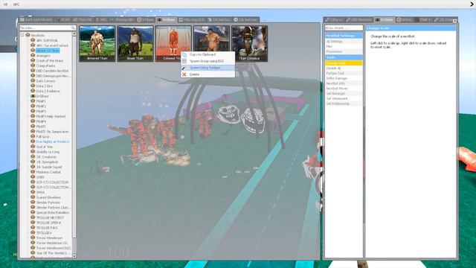Image resolution: width=476 pixels, height=268 pixels.
Task: Click the icon next to Avengers in the tree
Action: 33,56
